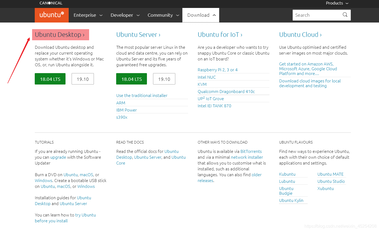Click the search magnifier icon

click(x=345, y=15)
